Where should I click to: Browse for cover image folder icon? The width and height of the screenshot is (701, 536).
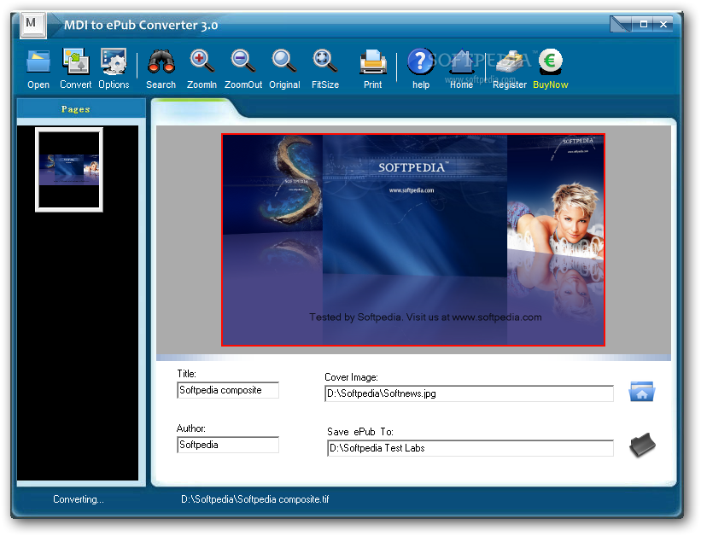pyautogui.click(x=641, y=391)
